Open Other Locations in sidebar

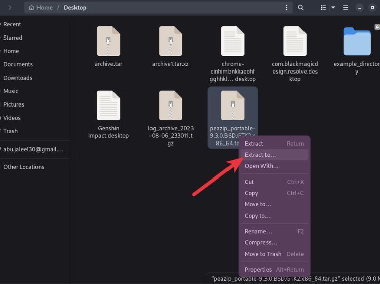click(x=23, y=167)
